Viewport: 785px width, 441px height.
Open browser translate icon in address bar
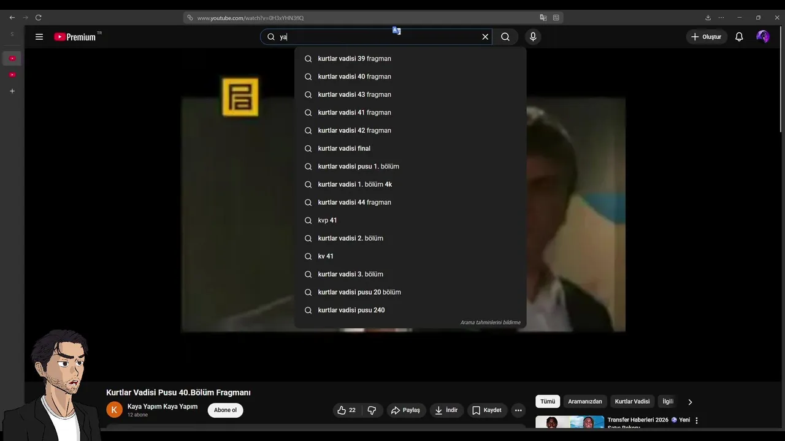point(543,18)
